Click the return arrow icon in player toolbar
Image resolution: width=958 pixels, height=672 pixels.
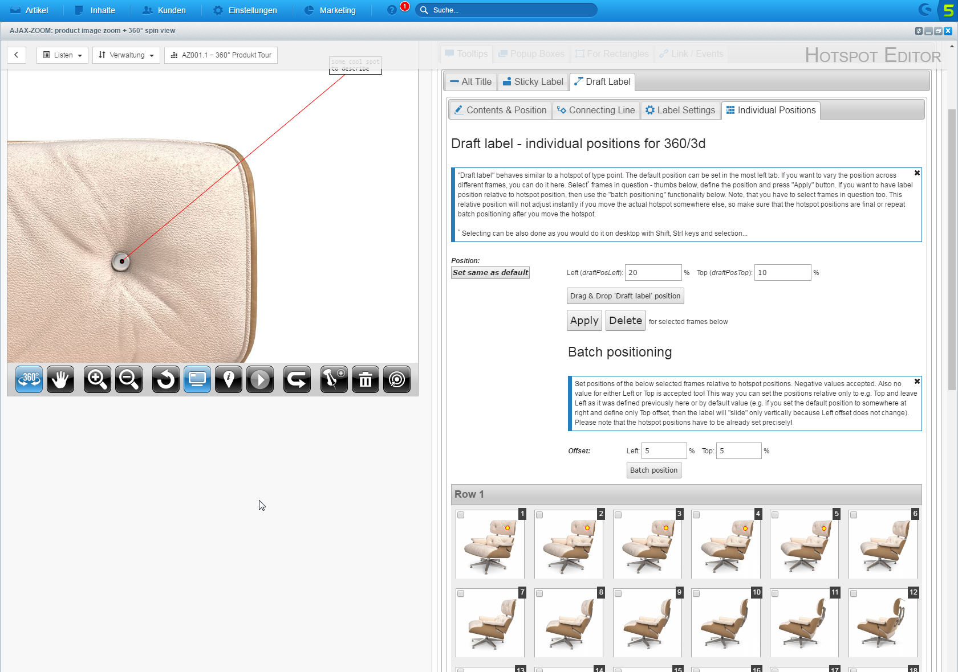click(x=297, y=379)
